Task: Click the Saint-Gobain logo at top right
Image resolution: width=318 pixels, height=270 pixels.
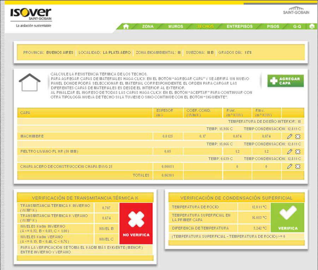Action: tap(296, 11)
